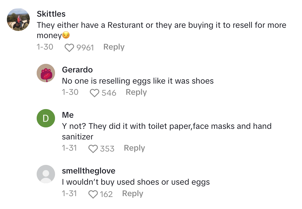
Task: Open Gerardo's avatar
Action: pyautogui.click(x=46, y=73)
